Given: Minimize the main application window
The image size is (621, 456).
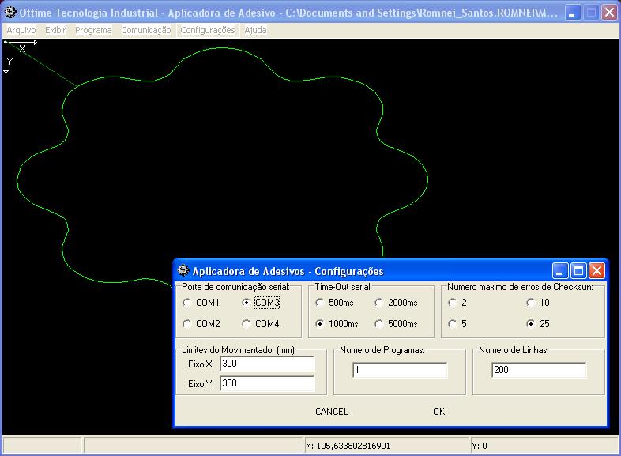Looking at the screenshot, I should point(572,13).
